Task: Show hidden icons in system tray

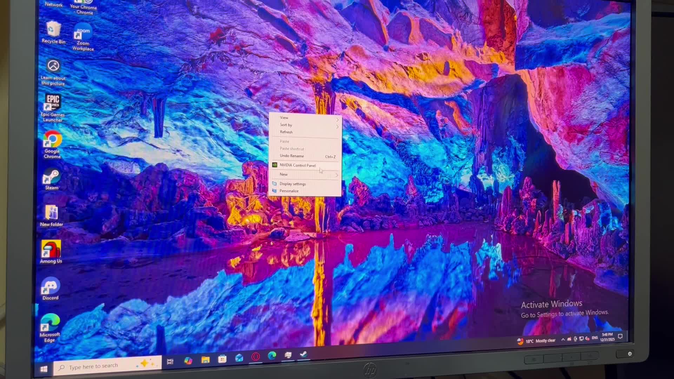Action: tap(563, 339)
